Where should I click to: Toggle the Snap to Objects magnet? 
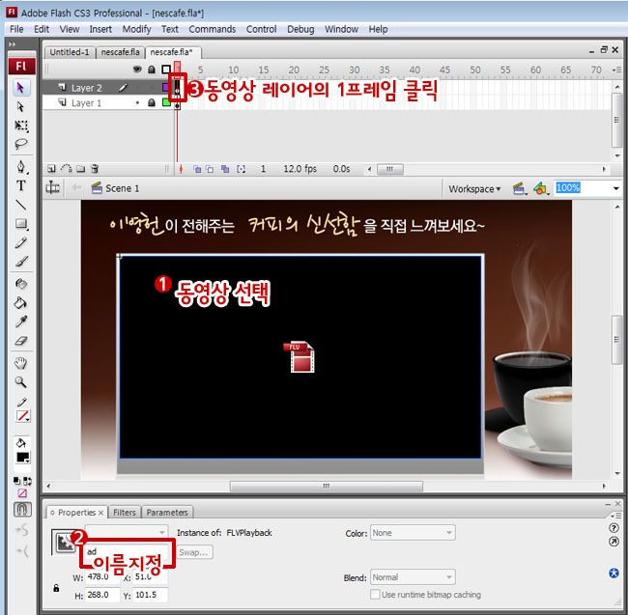tap(22, 510)
